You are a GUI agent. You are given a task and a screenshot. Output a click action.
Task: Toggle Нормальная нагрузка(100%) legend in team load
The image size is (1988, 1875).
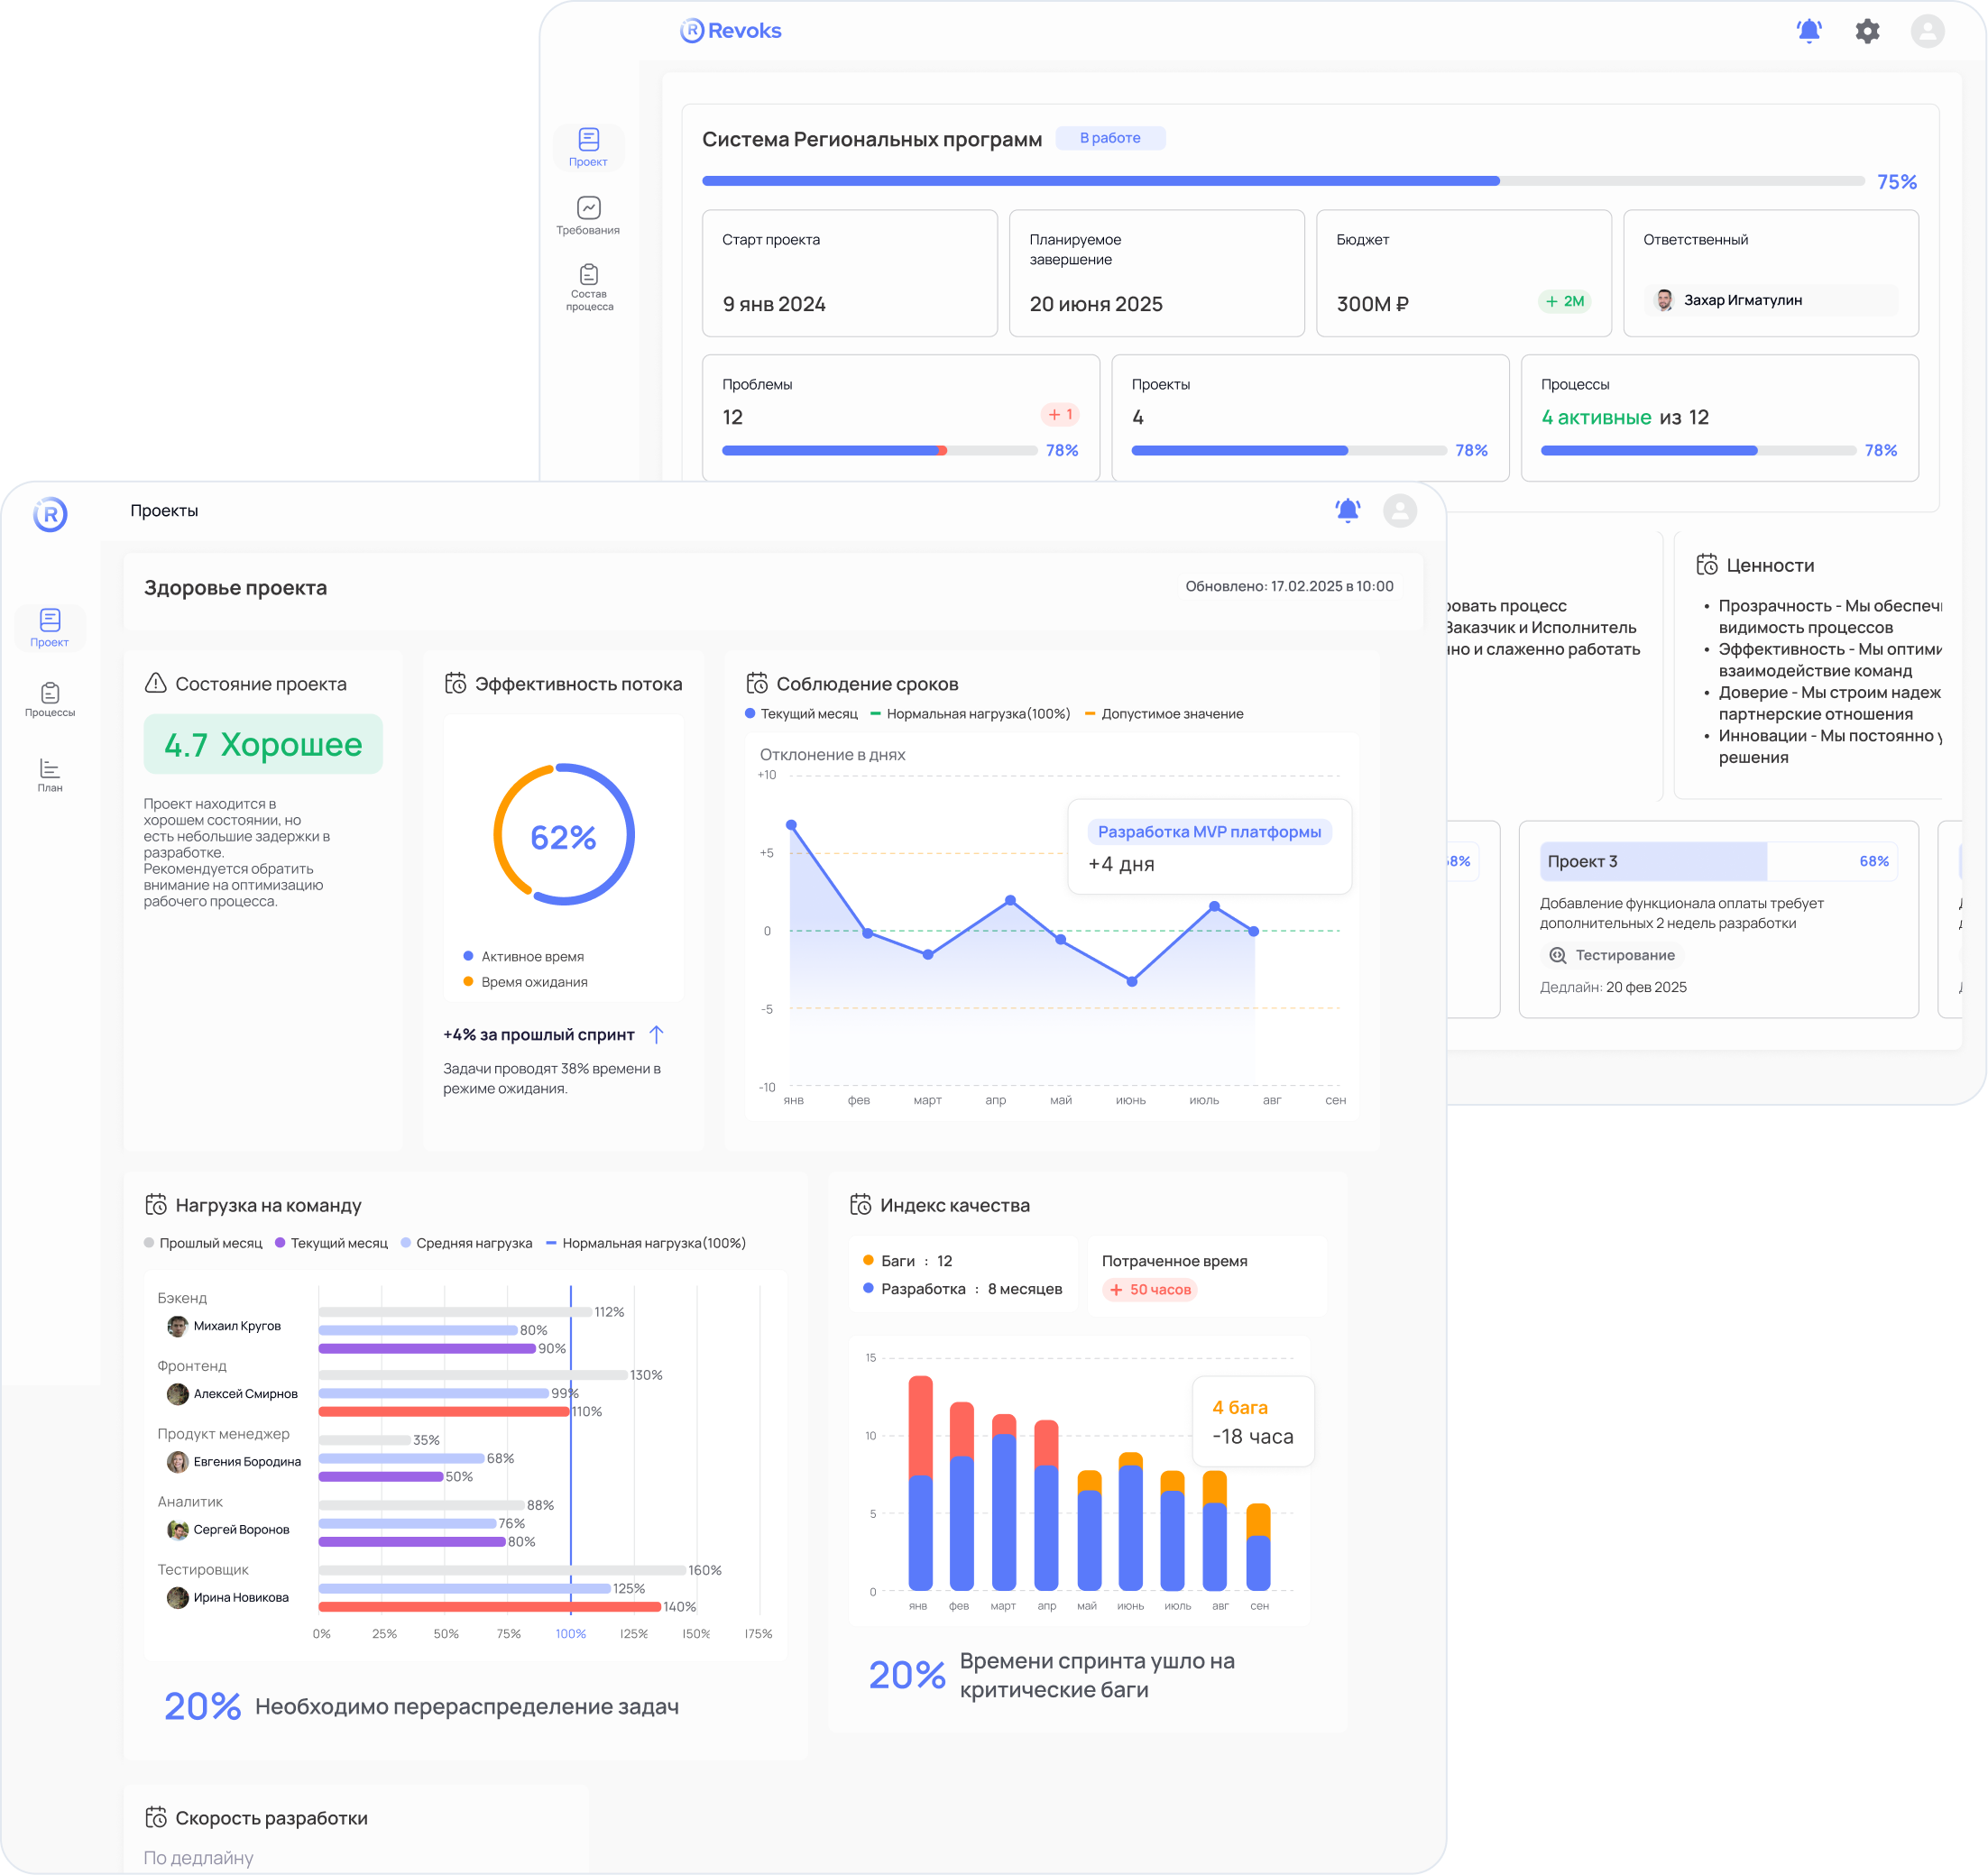pos(646,1243)
